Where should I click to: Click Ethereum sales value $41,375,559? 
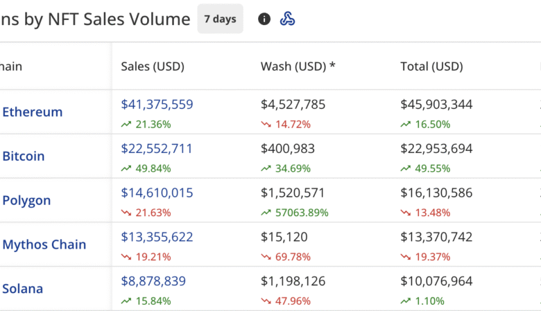click(157, 105)
